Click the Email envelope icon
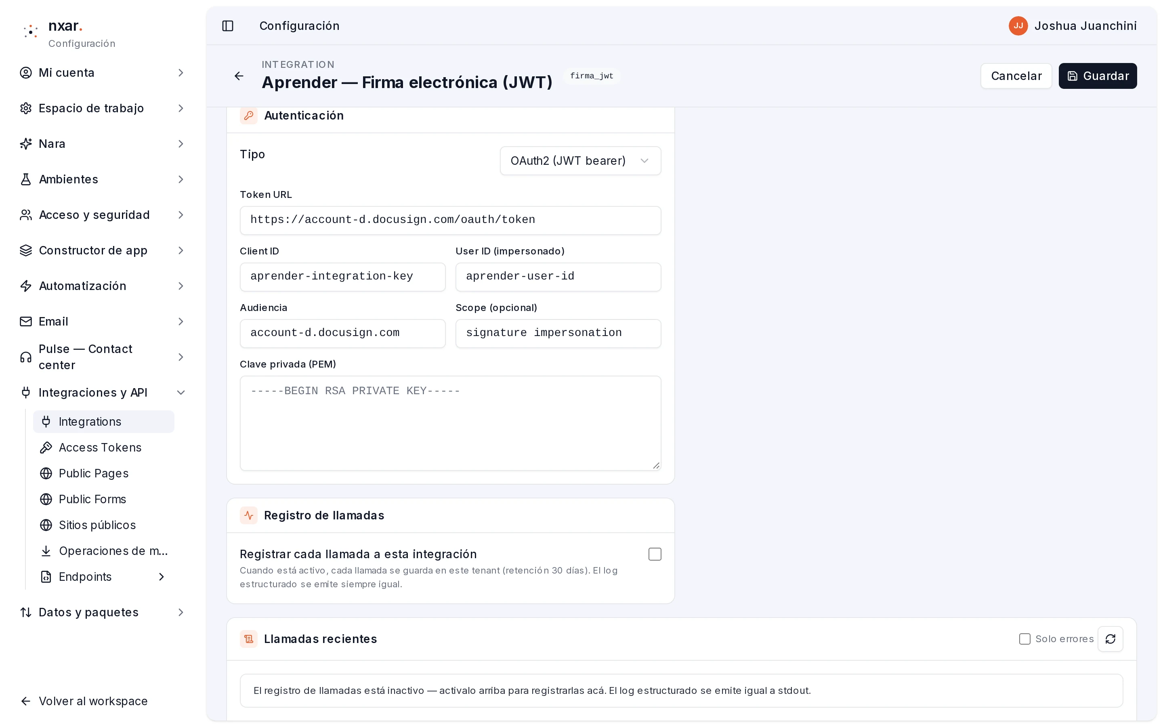 [x=26, y=321]
